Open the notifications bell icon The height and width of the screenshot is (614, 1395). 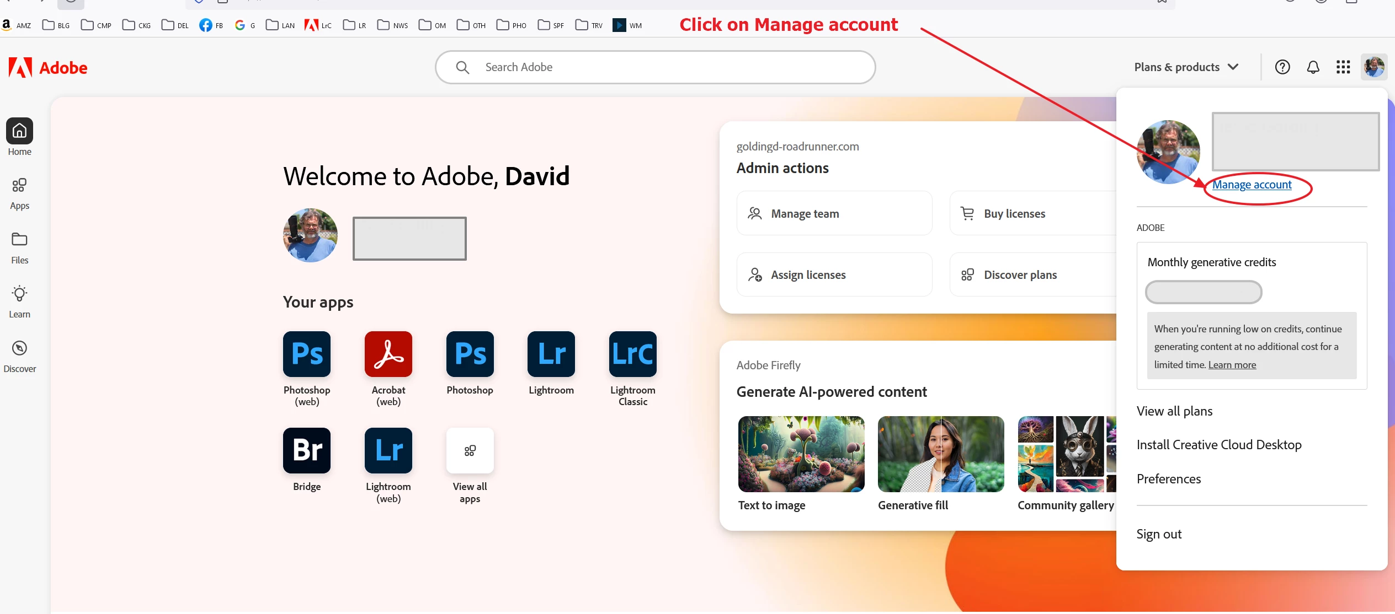[x=1313, y=67]
